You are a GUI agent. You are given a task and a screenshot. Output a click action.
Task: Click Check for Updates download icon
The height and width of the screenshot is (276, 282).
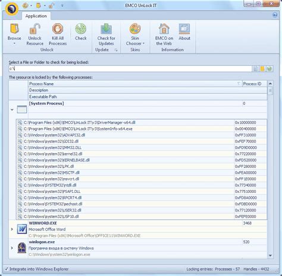coord(106,28)
